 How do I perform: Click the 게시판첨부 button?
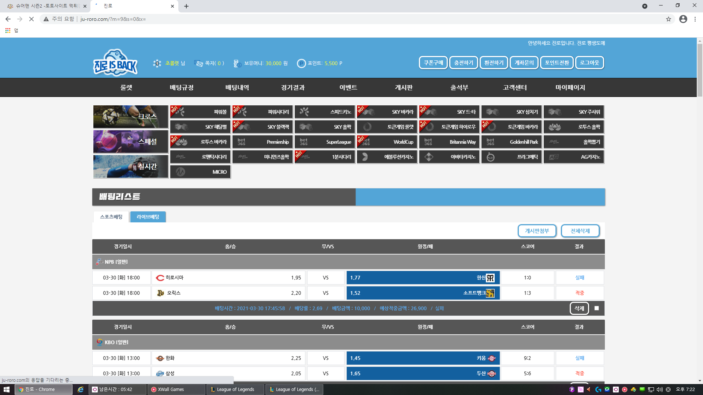(537, 231)
